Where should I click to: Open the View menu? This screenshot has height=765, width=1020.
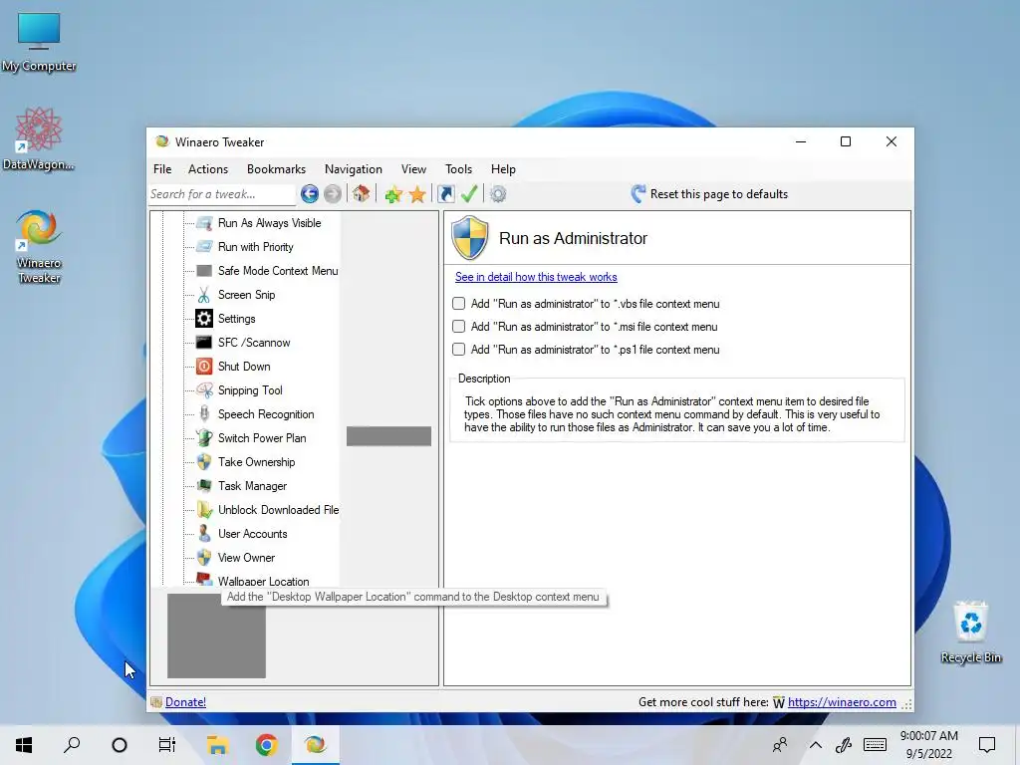[413, 169]
